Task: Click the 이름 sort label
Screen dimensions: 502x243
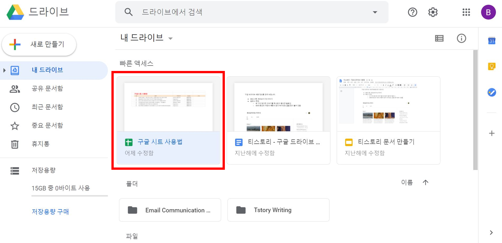Action: (407, 182)
